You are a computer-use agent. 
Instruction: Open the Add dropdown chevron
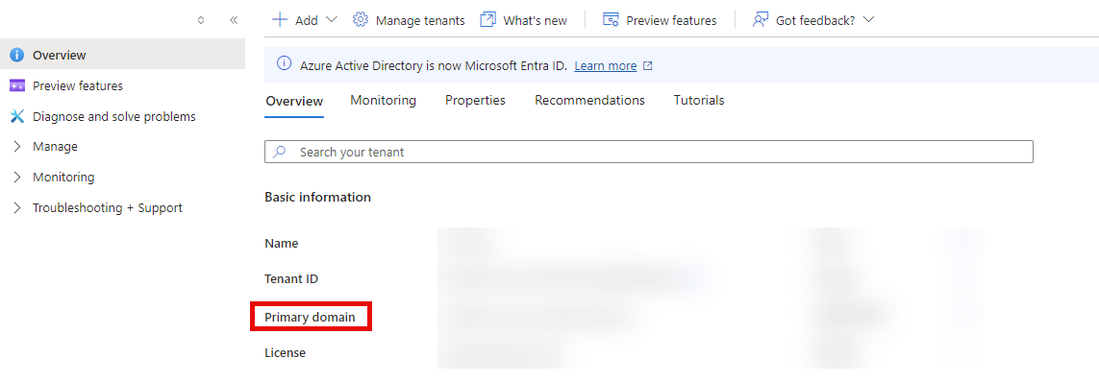(x=333, y=19)
